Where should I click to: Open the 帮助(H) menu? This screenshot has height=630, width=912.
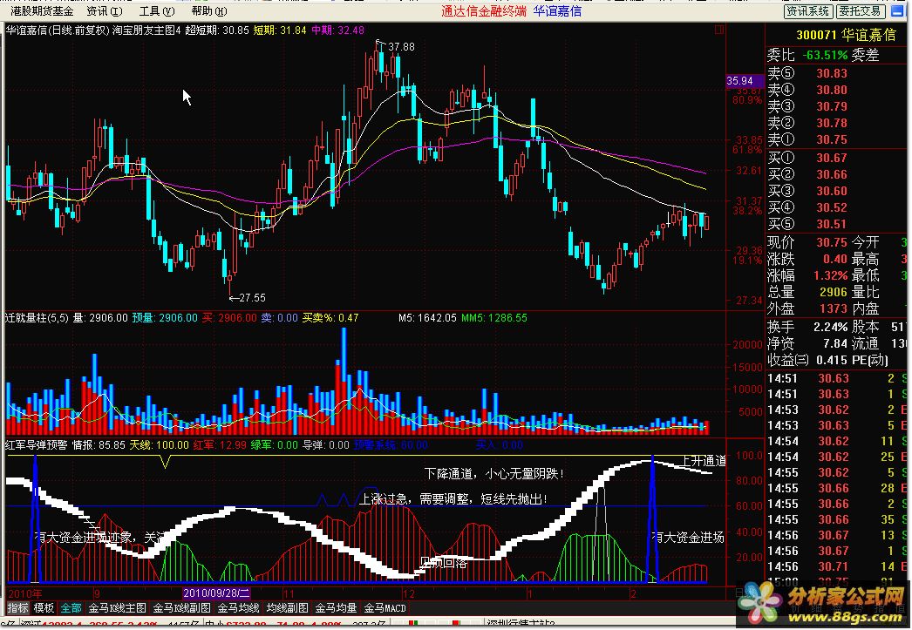point(208,11)
